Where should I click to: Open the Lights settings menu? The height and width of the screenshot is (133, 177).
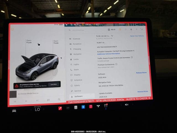pos(75,65)
